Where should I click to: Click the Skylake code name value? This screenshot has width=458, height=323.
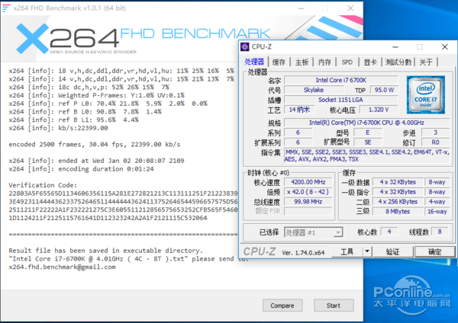click(314, 90)
